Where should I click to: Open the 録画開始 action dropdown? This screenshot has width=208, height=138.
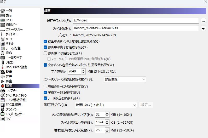tap(125, 79)
